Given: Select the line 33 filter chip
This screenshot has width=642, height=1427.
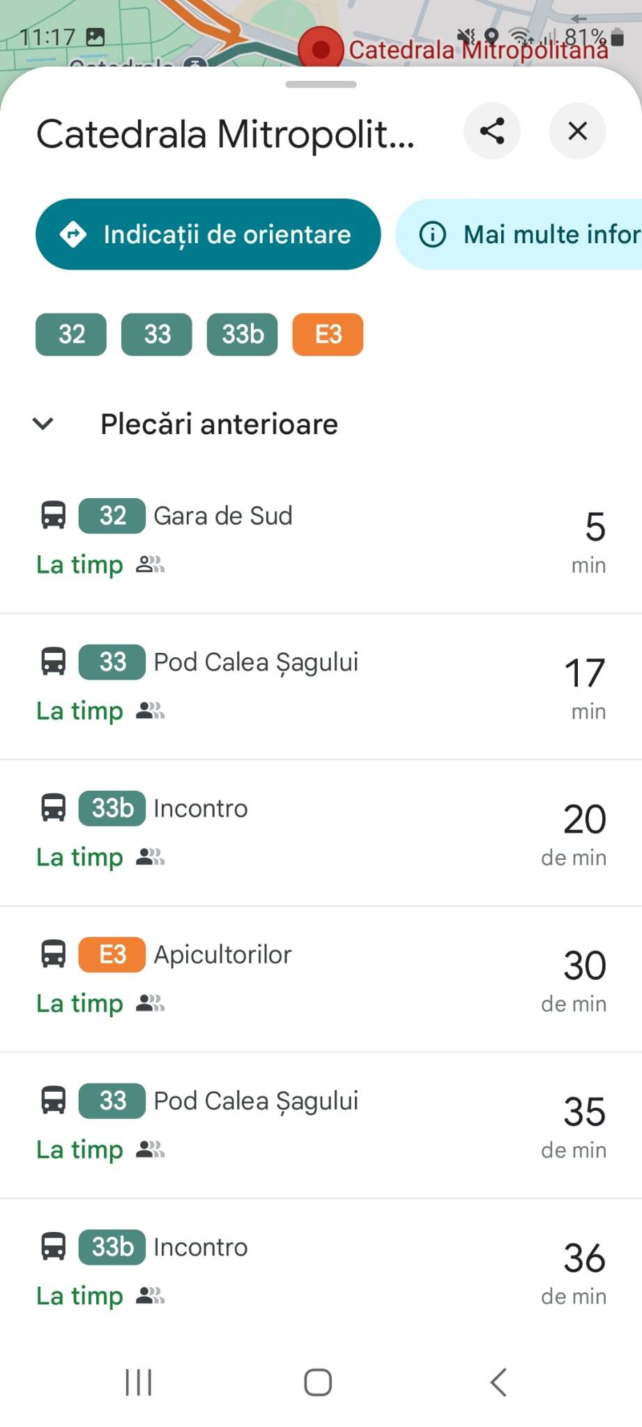Looking at the screenshot, I should [157, 334].
